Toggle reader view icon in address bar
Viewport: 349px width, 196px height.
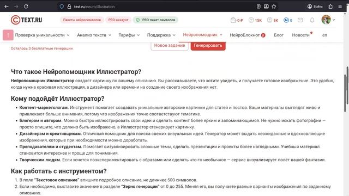(258, 7)
